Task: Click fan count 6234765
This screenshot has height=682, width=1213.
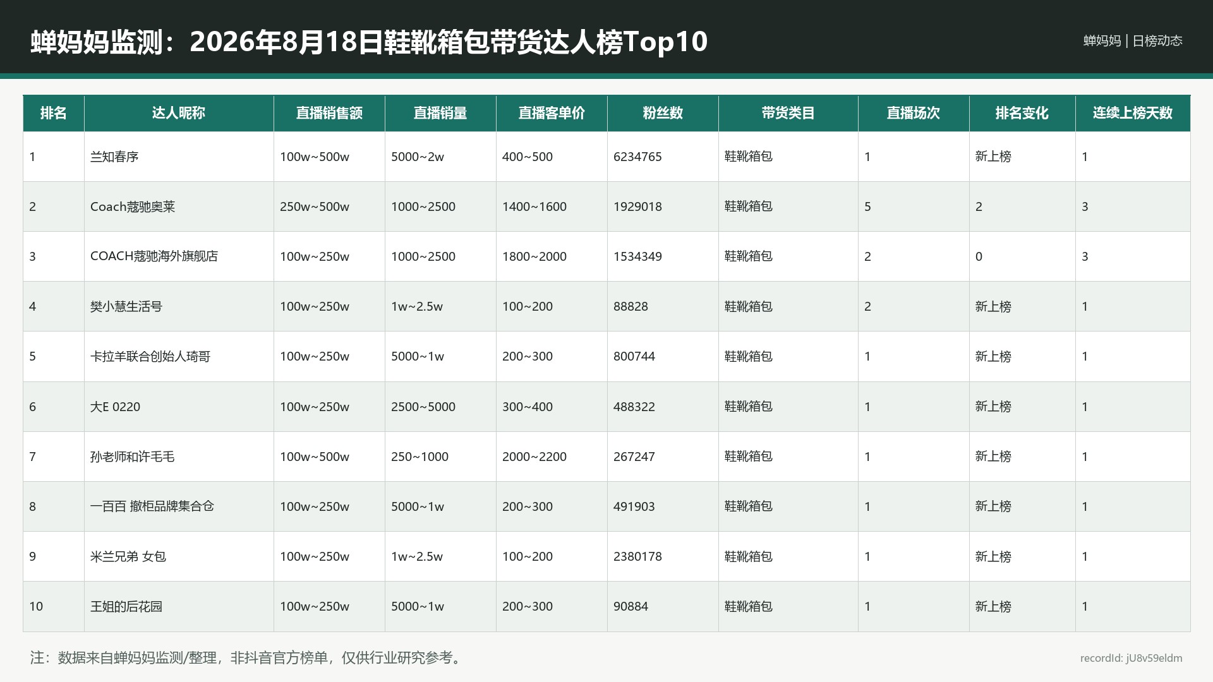Action: point(637,157)
